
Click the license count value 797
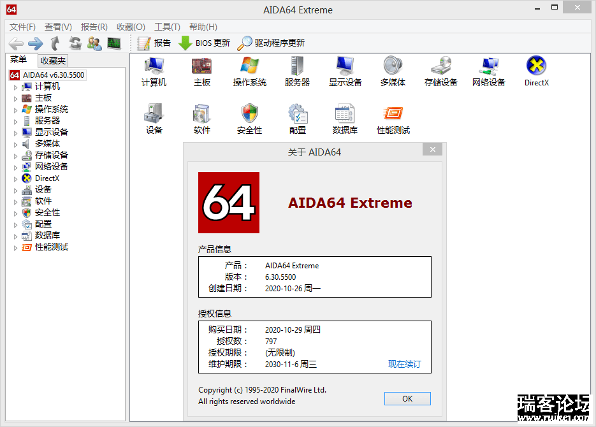tap(271, 341)
